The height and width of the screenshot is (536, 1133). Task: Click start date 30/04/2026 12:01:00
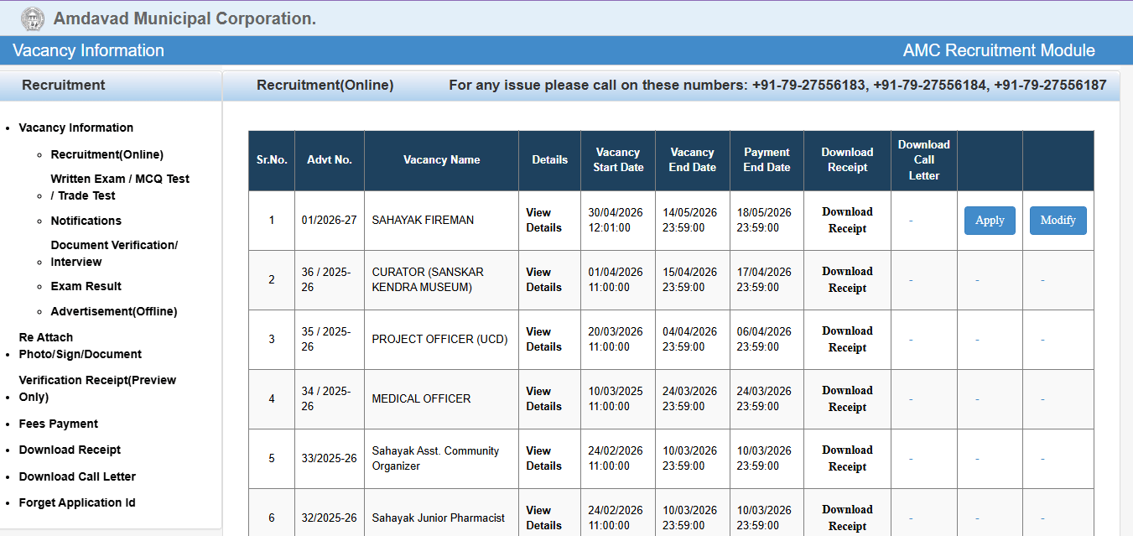(x=616, y=220)
